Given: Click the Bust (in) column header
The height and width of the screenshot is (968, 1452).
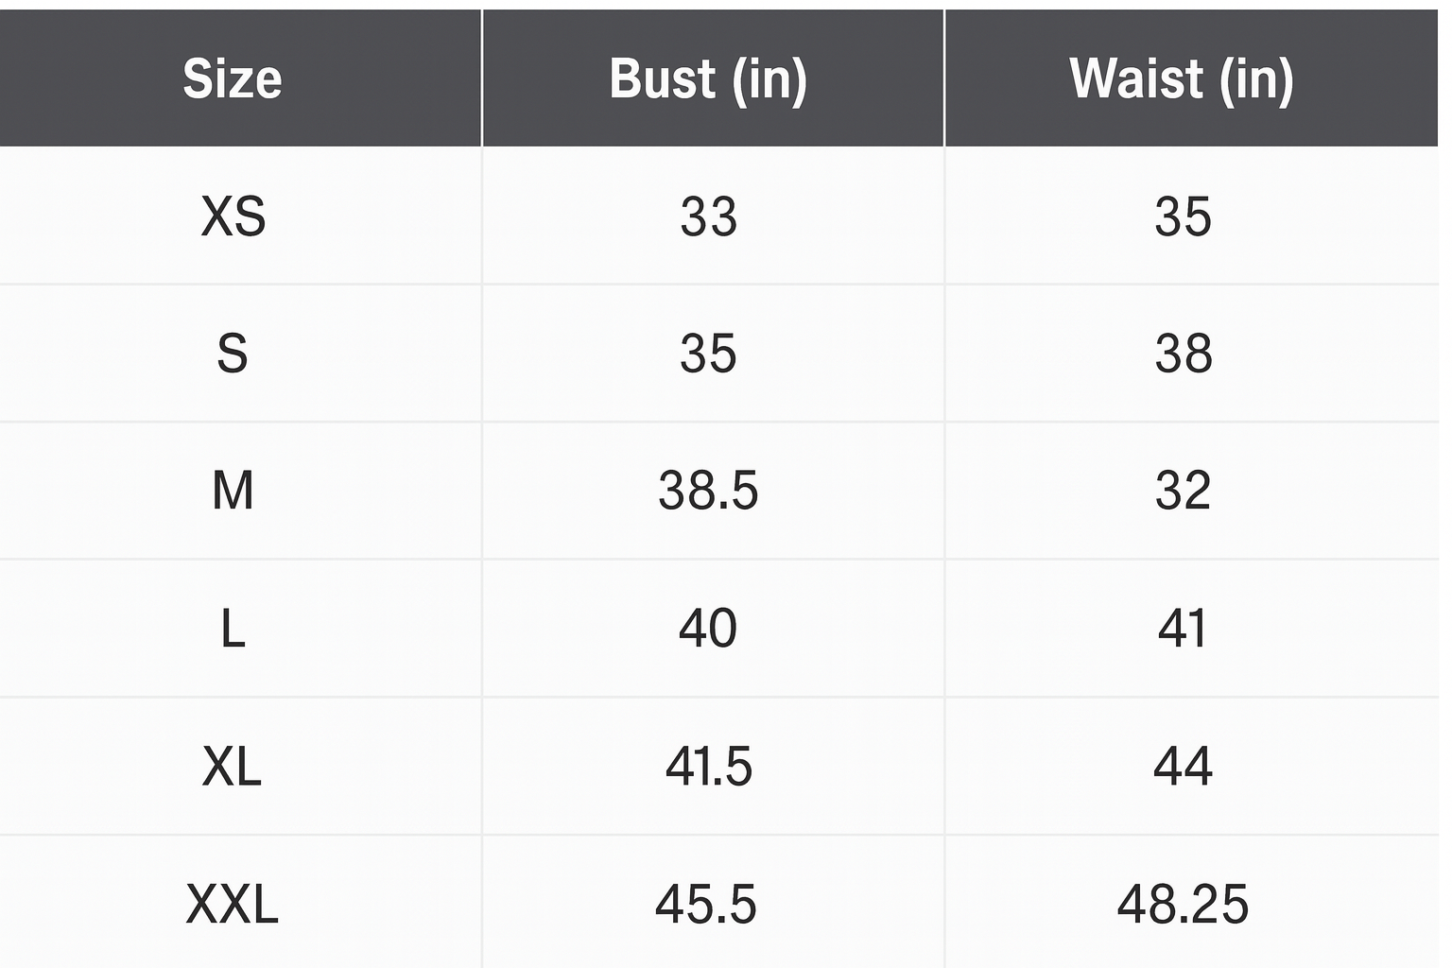Looking at the screenshot, I should [709, 78].
